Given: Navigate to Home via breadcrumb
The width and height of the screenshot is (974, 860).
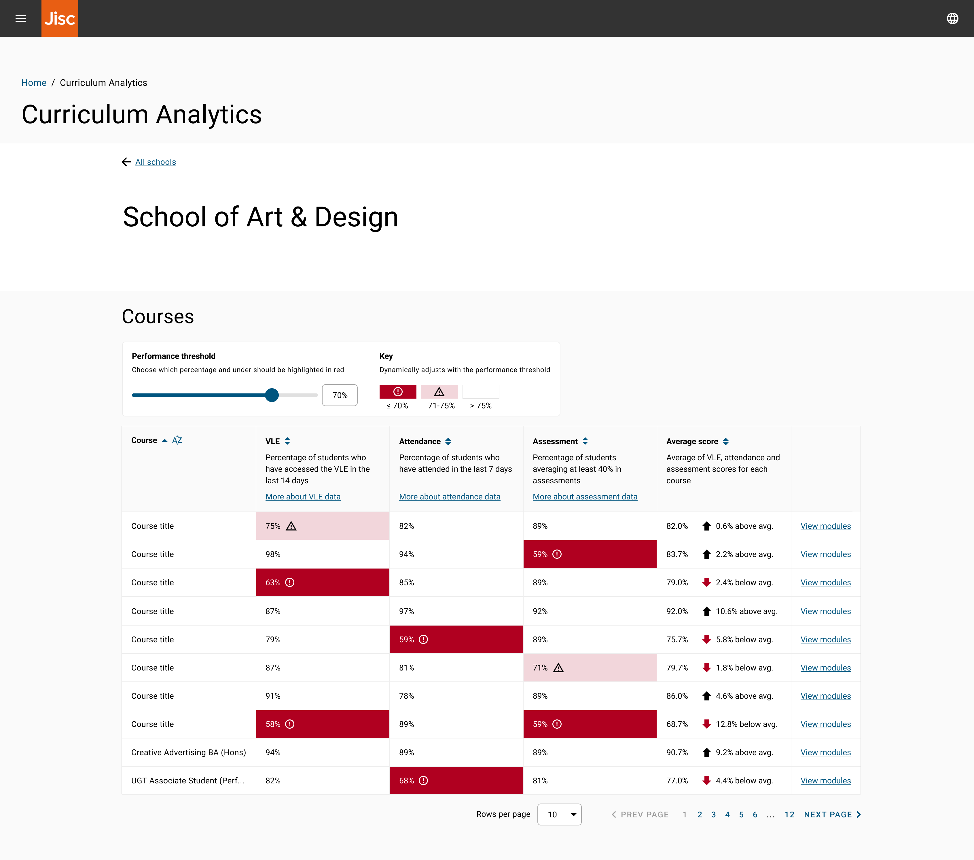Looking at the screenshot, I should pyautogui.click(x=33, y=82).
